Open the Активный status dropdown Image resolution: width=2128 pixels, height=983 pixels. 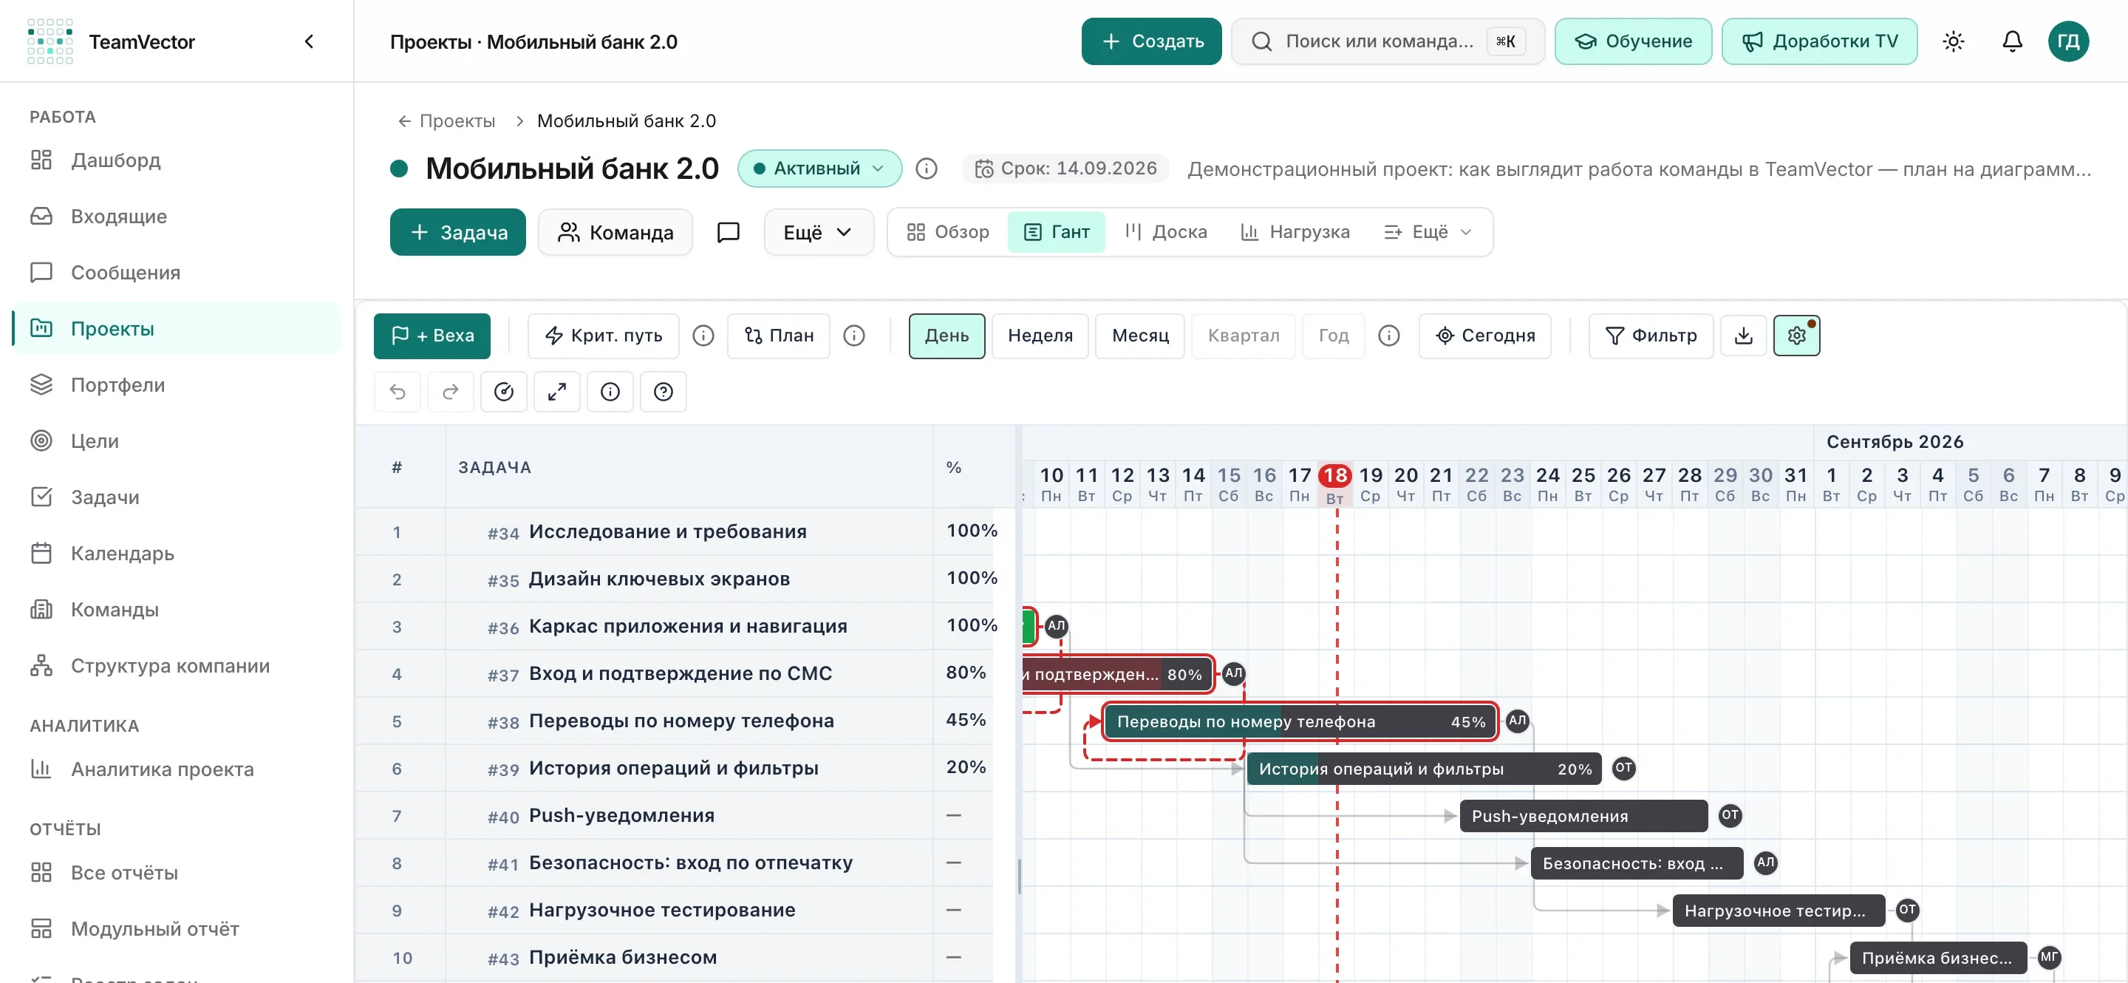click(x=819, y=169)
